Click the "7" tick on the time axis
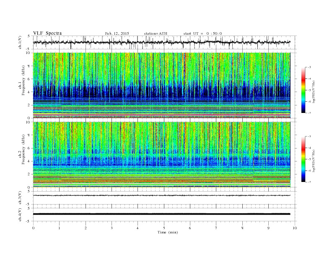The image size is (332, 256). point(216,228)
